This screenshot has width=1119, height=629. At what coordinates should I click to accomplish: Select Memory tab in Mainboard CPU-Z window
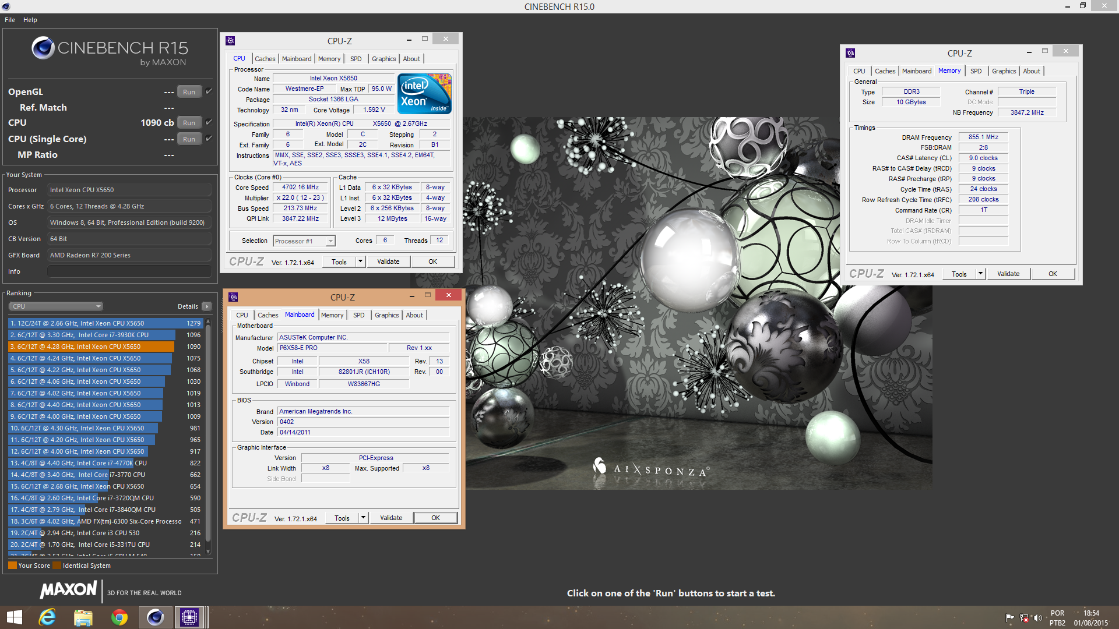(x=332, y=315)
